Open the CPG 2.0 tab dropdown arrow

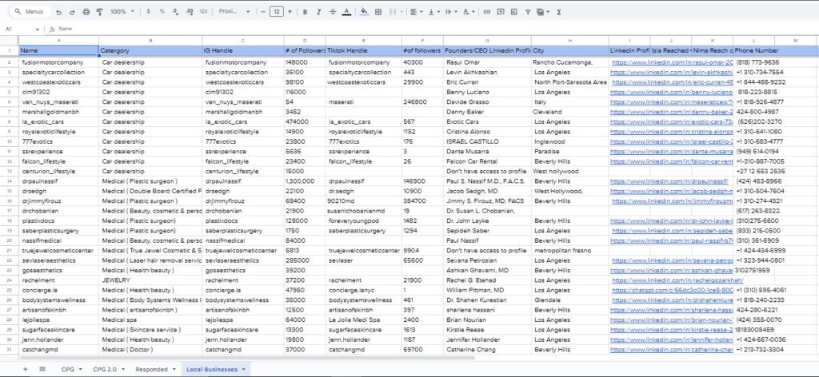click(x=123, y=369)
